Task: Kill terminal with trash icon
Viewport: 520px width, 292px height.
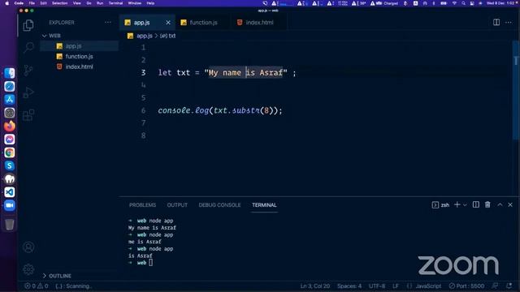Action: click(x=487, y=204)
